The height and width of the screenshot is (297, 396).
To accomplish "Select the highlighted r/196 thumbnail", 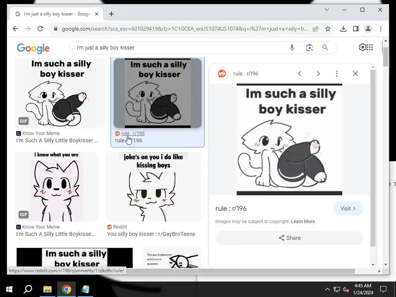I will tap(158, 93).
